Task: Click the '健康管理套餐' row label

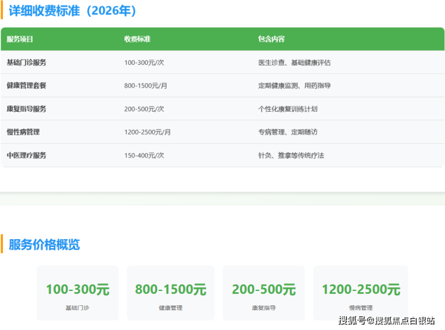Action: [x=26, y=85]
